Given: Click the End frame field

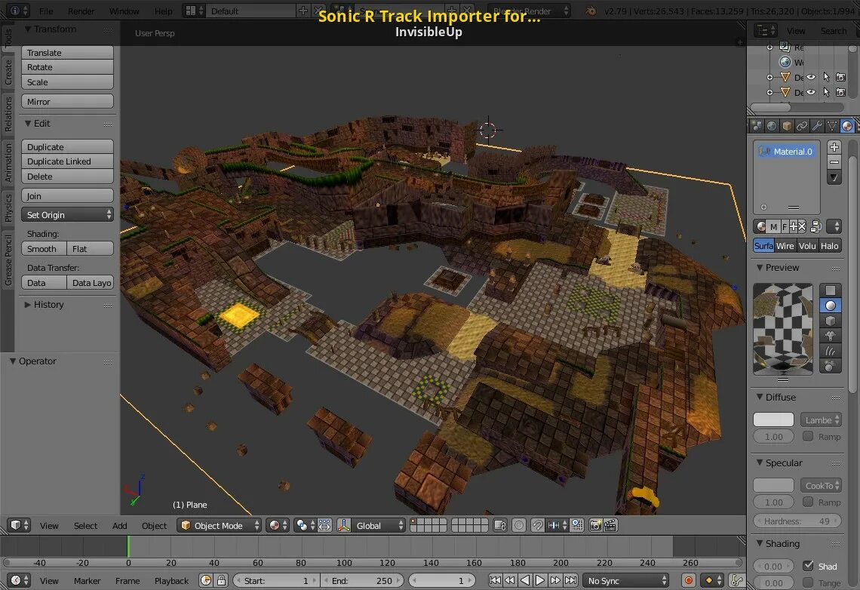Looking at the screenshot, I should pos(363,580).
